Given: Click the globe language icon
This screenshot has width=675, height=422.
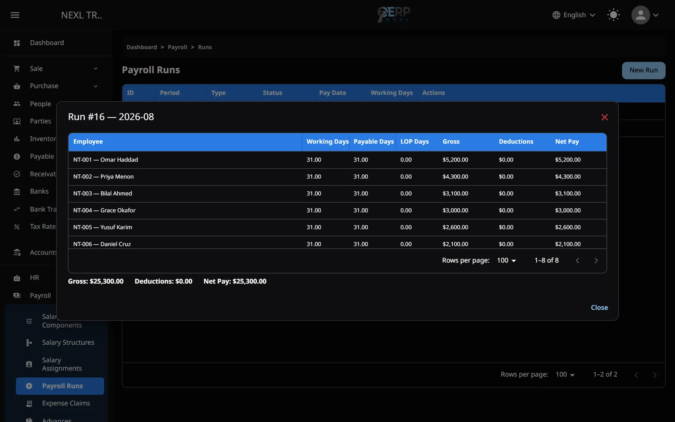Looking at the screenshot, I should tap(556, 15).
